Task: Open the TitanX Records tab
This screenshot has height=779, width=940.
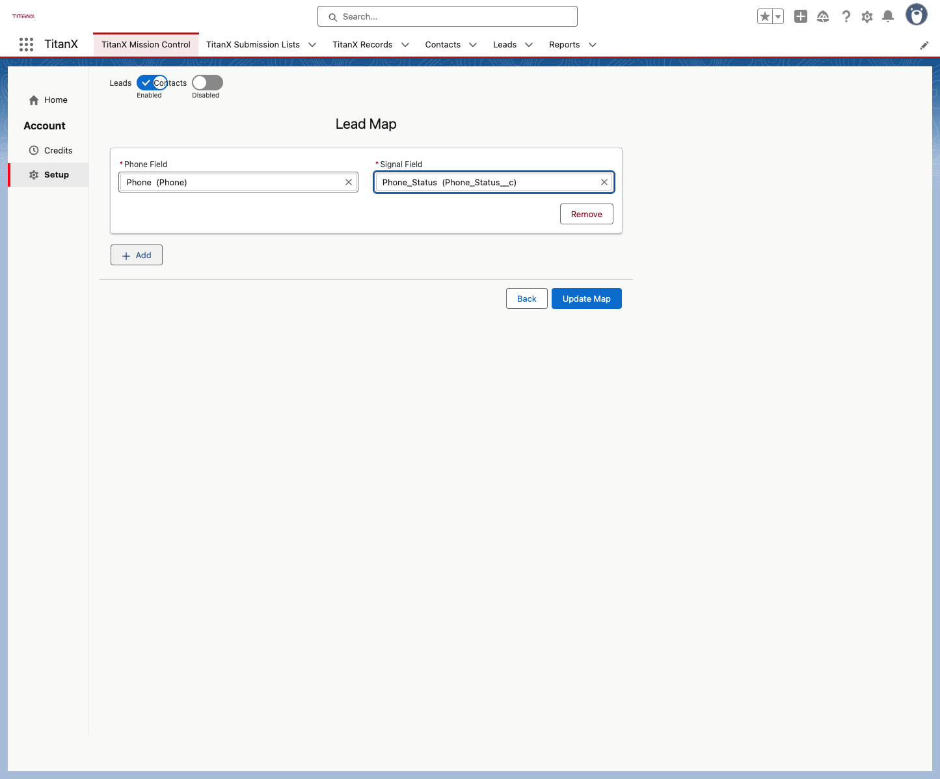Action: (x=362, y=45)
